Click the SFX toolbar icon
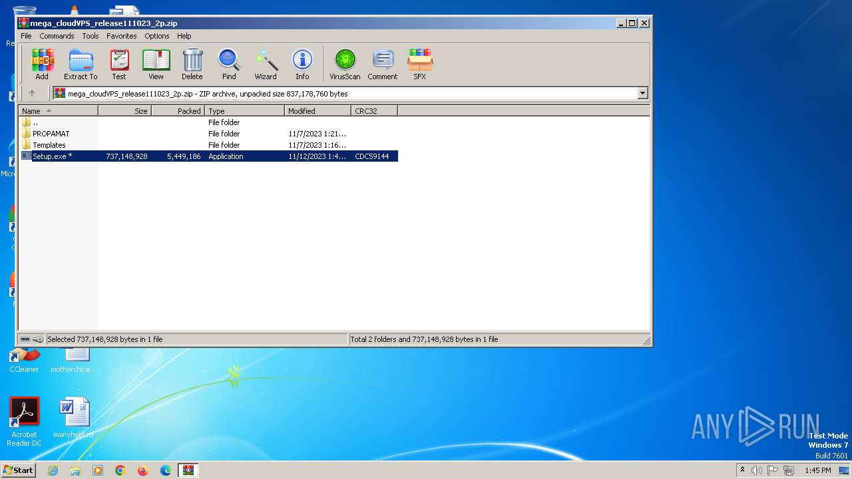Viewport: 852px width, 479px height. pyautogui.click(x=420, y=65)
